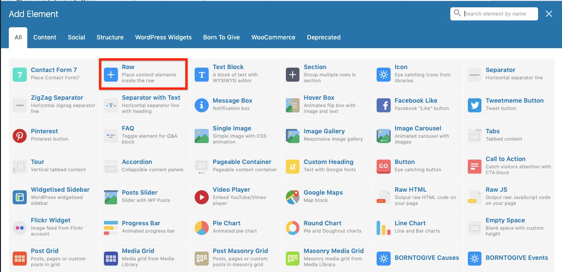Click the Tweetmeme Button Twitter icon
Screen dimensions: 562x272
pyautogui.click(x=475, y=106)
